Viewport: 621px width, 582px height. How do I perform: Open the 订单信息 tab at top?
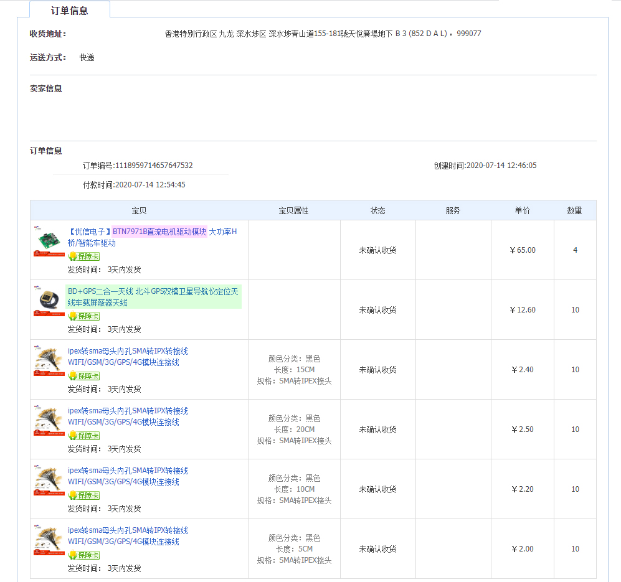point(70,11)
